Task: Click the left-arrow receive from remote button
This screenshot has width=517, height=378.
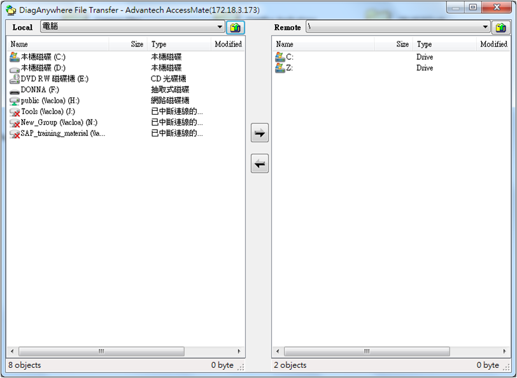Action: click(260, 163)
